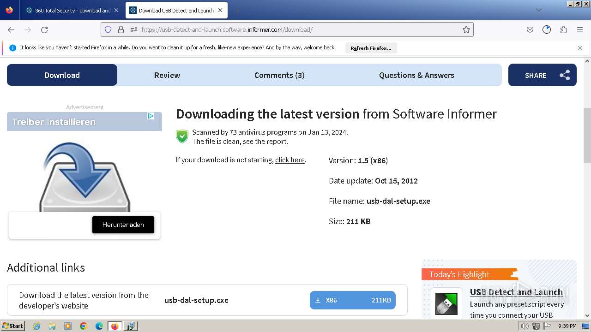Open the site permissions icon in the URL bar

click(134, 30)
